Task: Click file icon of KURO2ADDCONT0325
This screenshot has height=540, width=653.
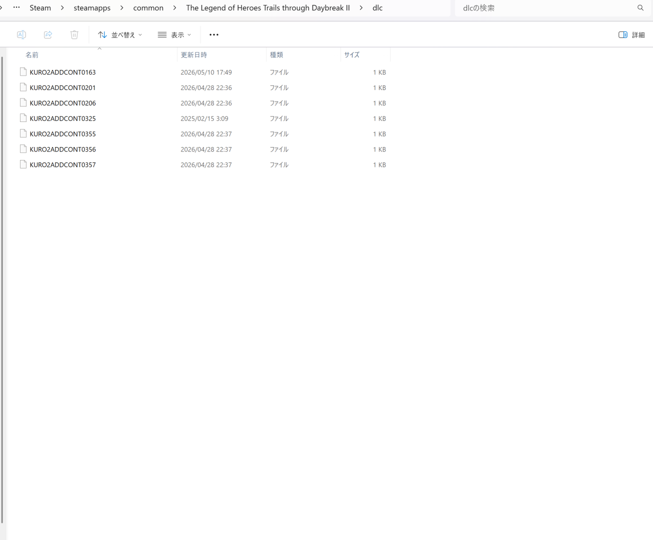Action: click(23, 118)
